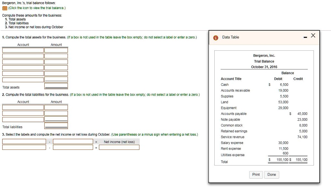Image resolution: width=331 pixels, height=187 pixels.
Task: Select the first Account box under total liabilities
Action: 23,107
